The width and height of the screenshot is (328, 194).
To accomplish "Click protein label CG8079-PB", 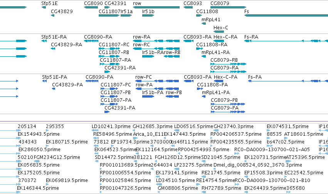I will (224, 100).
